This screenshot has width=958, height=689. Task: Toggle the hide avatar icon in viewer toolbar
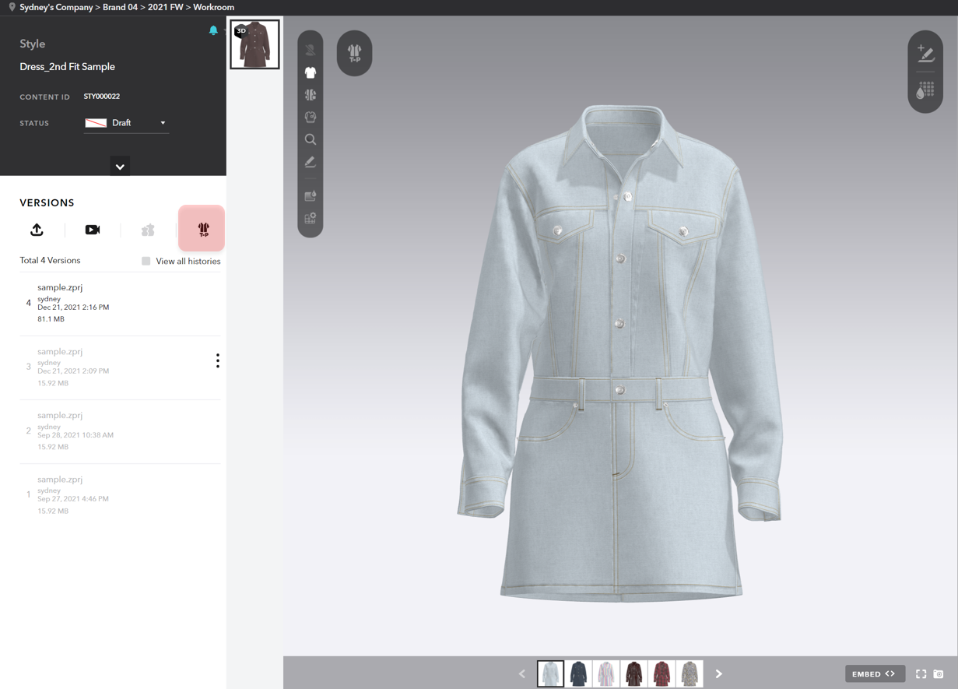click(311, 50)
